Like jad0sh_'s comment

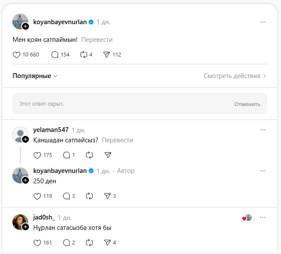click(37, 242)
